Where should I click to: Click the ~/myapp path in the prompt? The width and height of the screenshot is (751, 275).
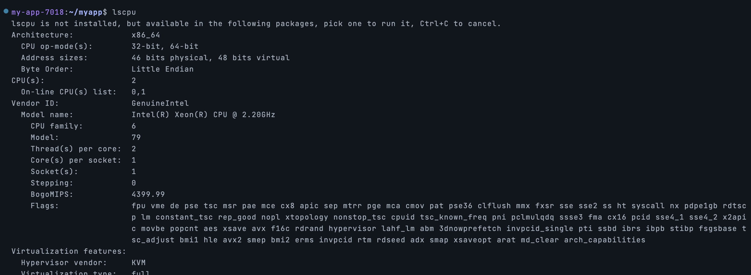click(x=86, y=12)
